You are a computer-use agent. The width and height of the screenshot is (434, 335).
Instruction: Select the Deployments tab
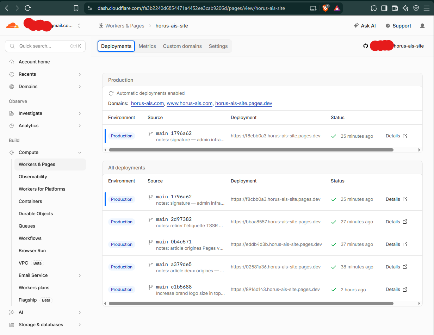[x=116, y=46]
